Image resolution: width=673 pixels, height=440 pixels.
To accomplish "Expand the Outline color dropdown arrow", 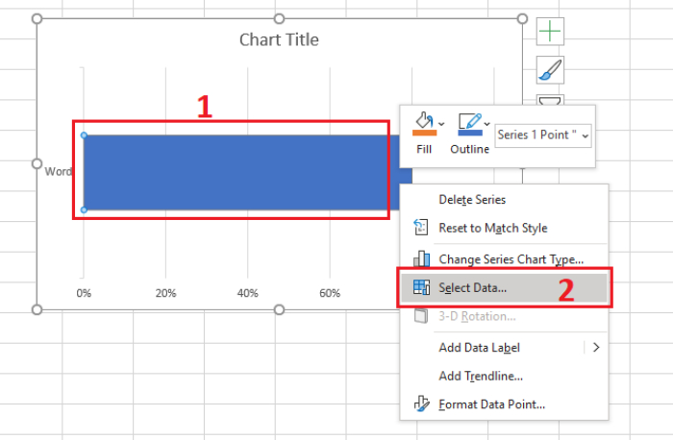I will tap(486, 124).
